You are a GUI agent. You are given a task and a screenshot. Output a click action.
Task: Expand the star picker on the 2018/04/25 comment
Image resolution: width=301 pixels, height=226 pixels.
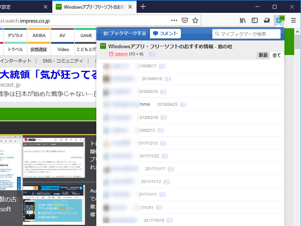(x=183, y=105)
